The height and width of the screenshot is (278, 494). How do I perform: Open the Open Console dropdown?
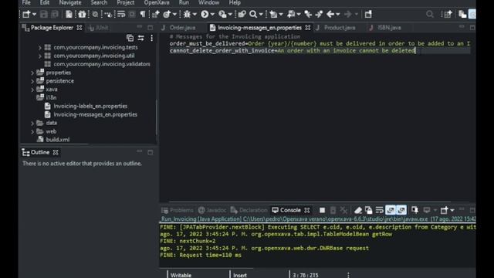pos(452,210)
